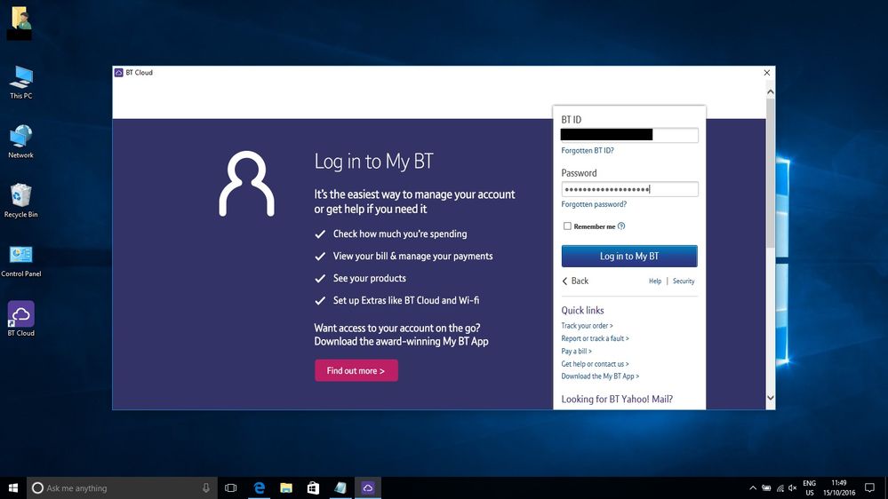
Task: Open Get help or contact us link
Action: tap(595, 364)
